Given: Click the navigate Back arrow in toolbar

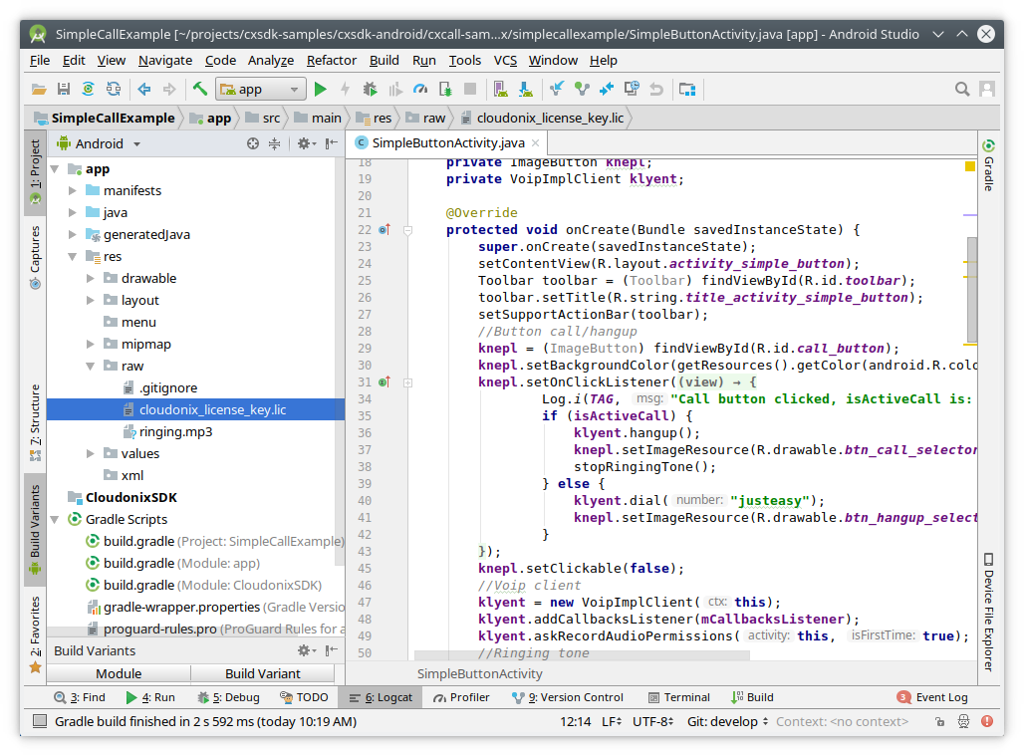Looking at the screenshot, I should click(143, 89).
